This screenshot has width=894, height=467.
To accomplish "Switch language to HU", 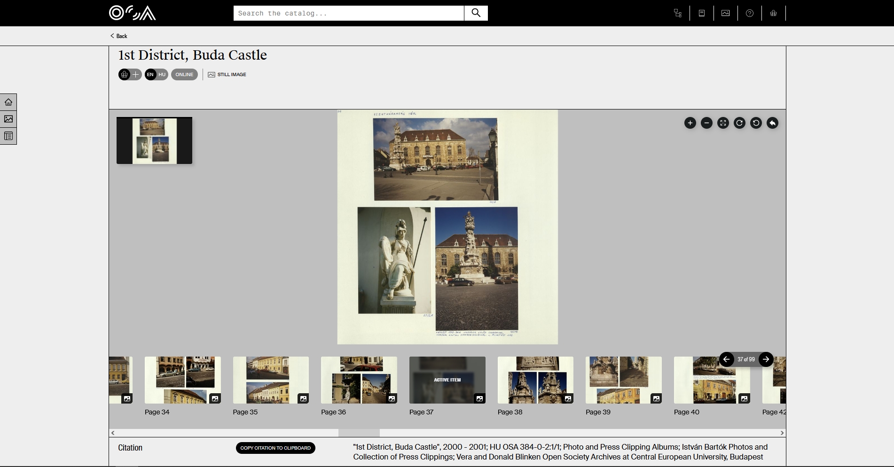I will tap(162, 74).
